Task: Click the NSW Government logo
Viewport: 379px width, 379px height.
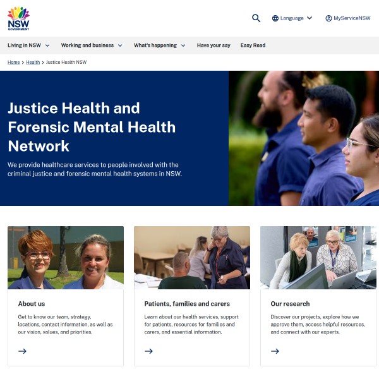Action: click(18, 18)
